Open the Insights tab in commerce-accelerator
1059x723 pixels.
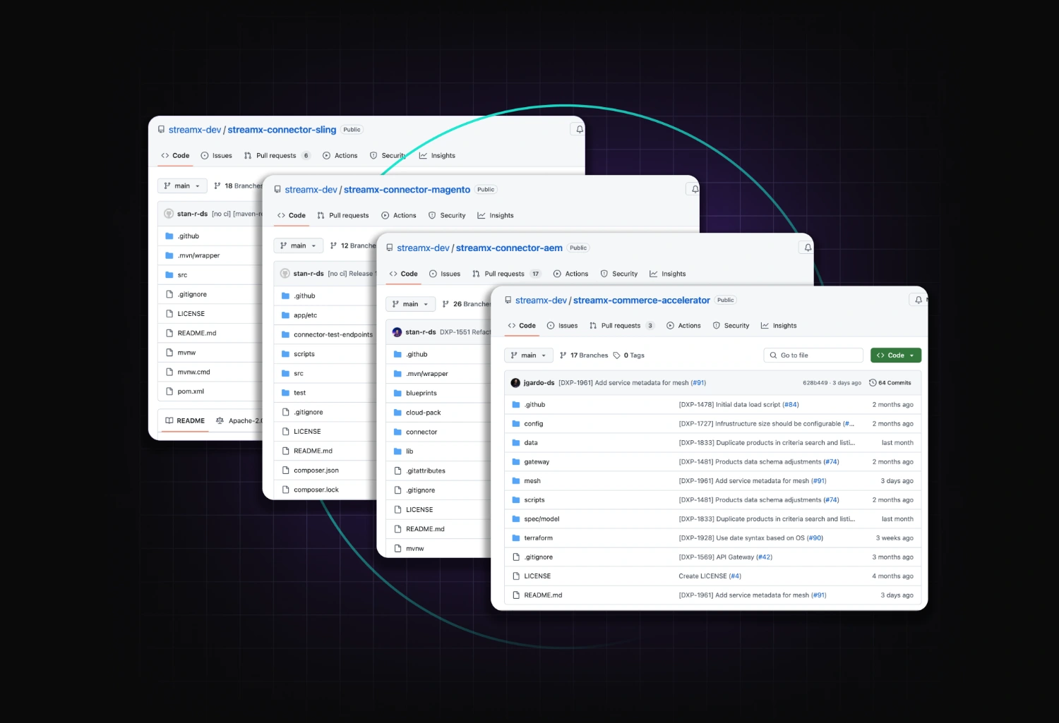pos(779,325)
